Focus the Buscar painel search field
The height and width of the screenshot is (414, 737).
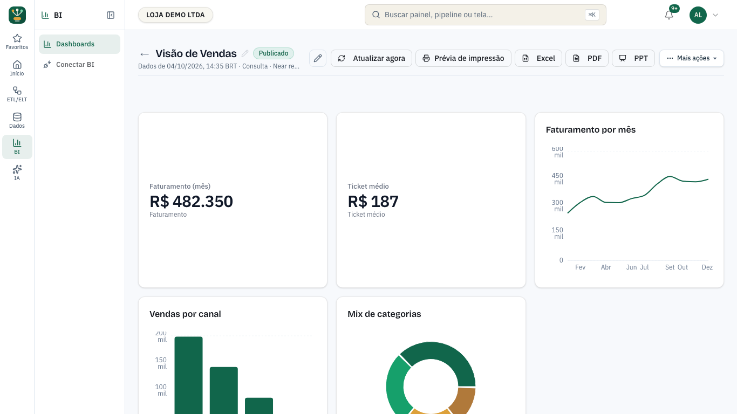click(486, 15)
